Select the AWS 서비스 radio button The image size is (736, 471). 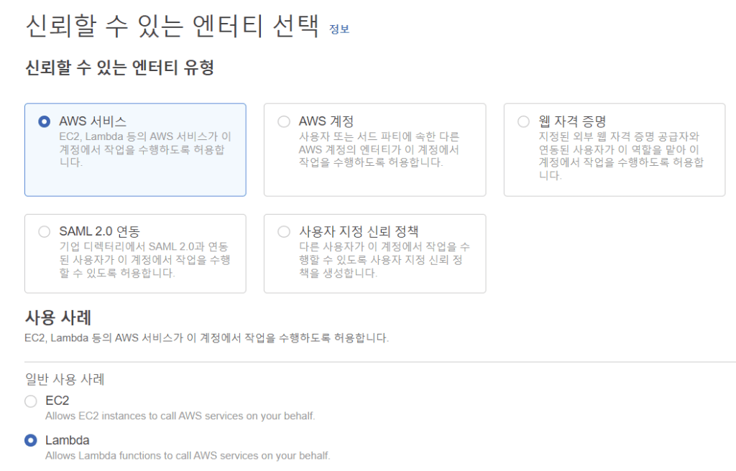coord(45,122)
